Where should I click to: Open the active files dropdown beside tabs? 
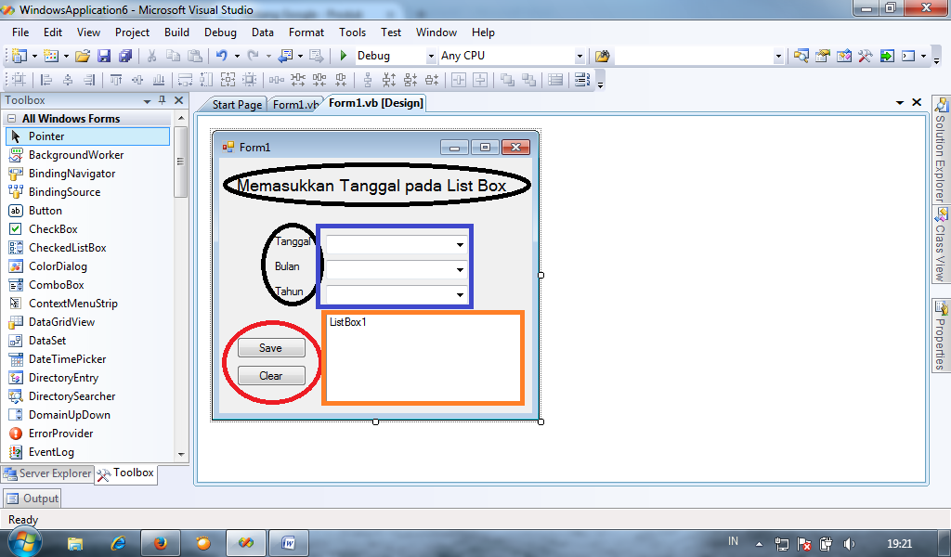pyautogui.click(x=900, y=102)
